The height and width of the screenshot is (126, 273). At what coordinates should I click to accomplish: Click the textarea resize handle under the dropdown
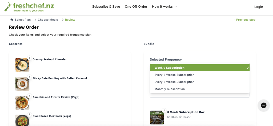click(x=248, y=96)
